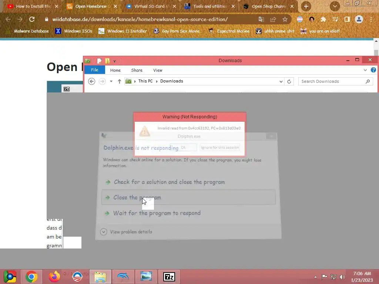Click Properties icon in Explorer title bar
Screen dimensions: 379x284
click(x=99, y=61)
